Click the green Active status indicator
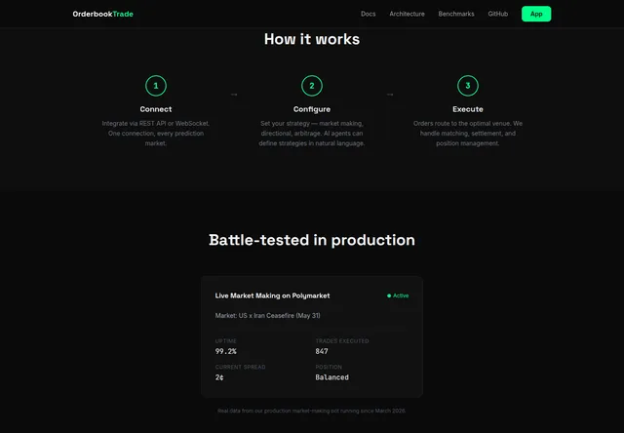Image resolution: width=624 pixels, height=433 pixels. (x=398, y=295)
